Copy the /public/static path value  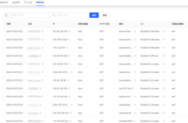(135, 56)
